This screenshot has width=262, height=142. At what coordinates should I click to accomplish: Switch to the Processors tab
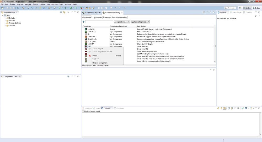click(107, 17)
